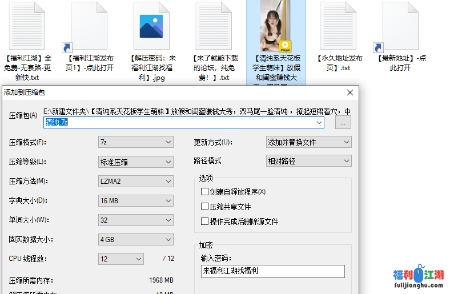
Task: Open the 压缩方法 dropdown showing LZMA2
Action: coord(136,181)
